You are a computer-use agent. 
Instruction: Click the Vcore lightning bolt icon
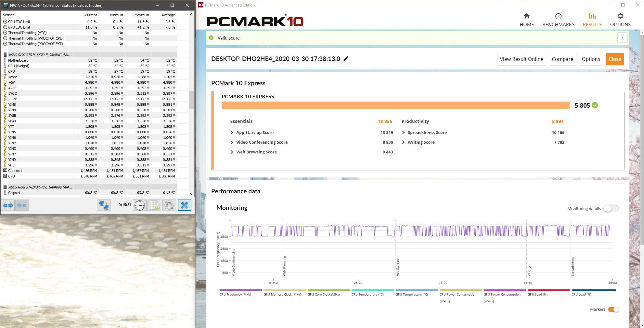click(x=5, y=77)
